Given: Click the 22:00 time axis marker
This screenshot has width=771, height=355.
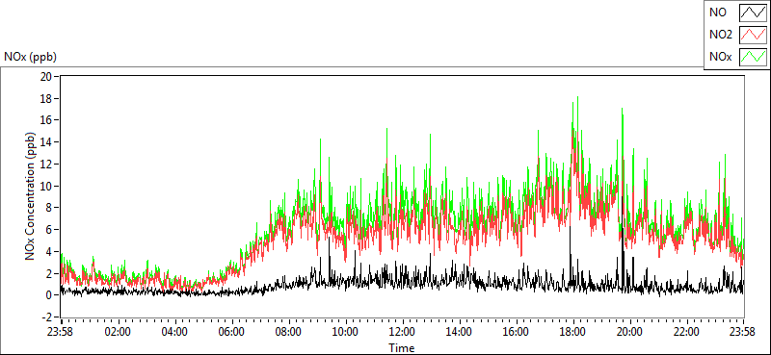Looking at the screenshot, I should click(686, 332).
